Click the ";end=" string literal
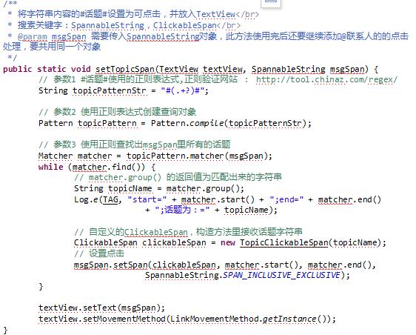 [286, 199]
